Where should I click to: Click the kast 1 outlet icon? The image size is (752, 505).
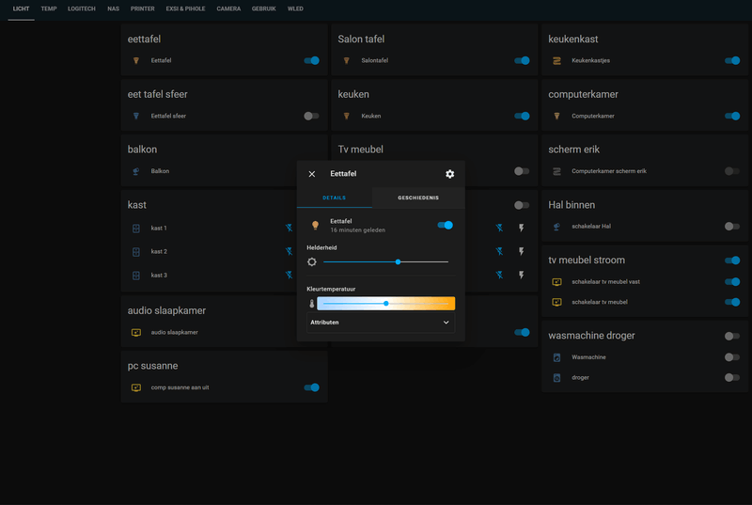coord(136,229)
